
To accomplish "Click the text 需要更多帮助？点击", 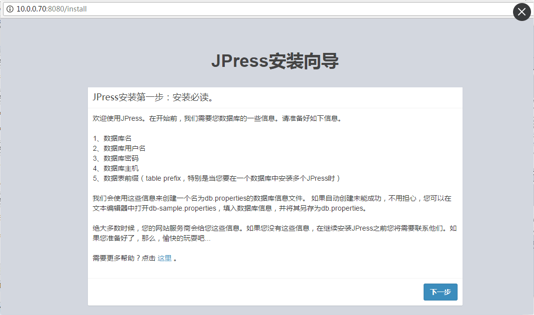I will tap(124, 258).
